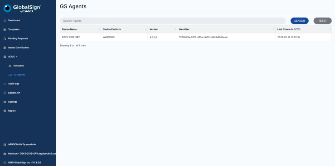The image size is (335, 166).
Task: View Issued Certificates
Action: (19, 47)
